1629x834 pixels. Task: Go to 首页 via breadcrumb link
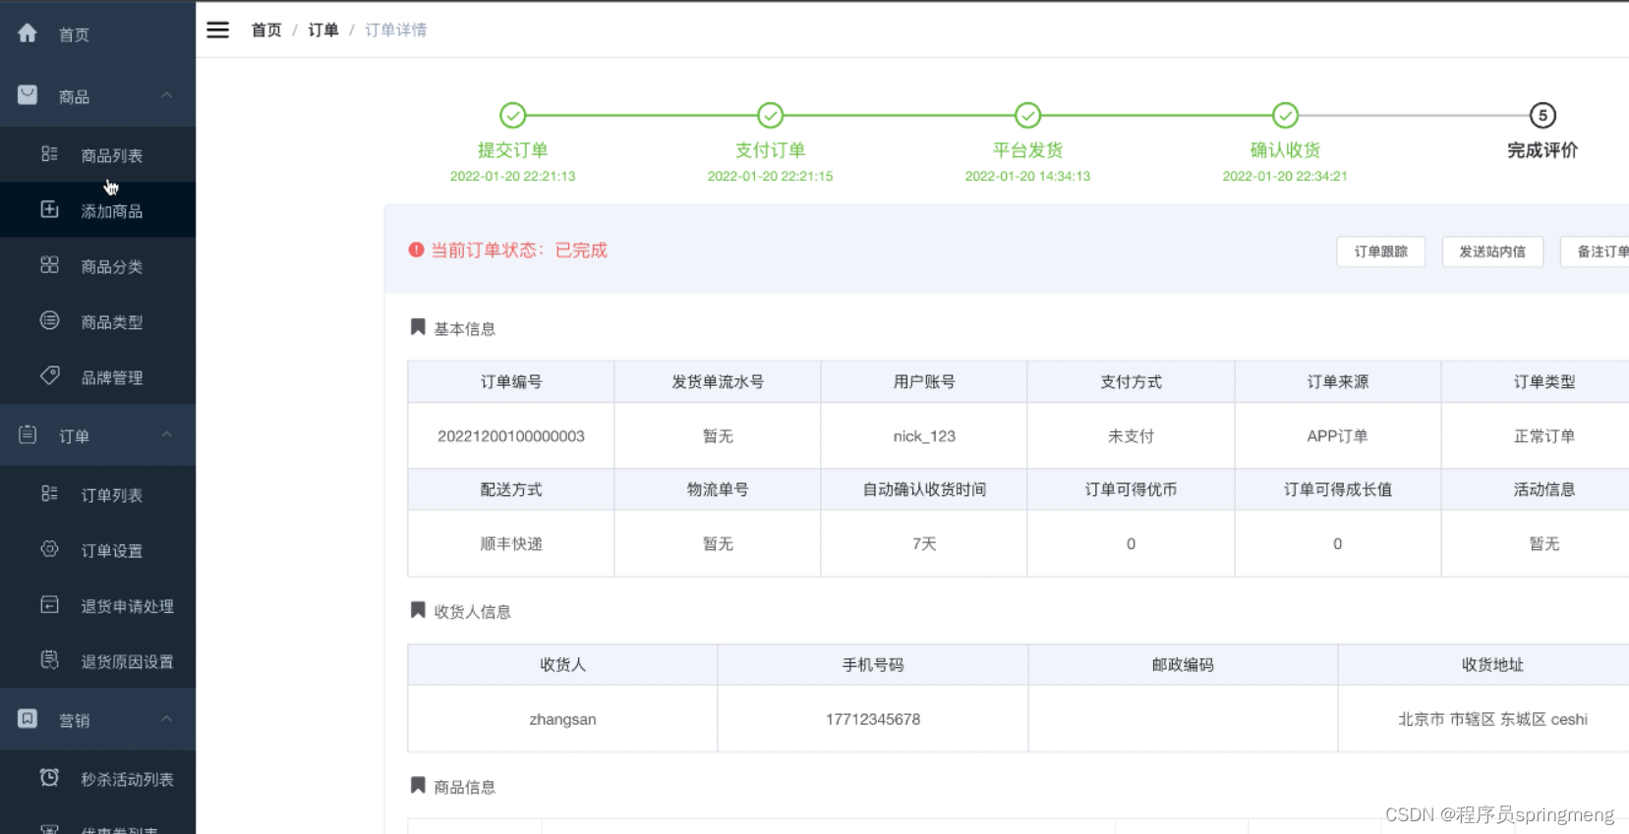coord(266,29)
